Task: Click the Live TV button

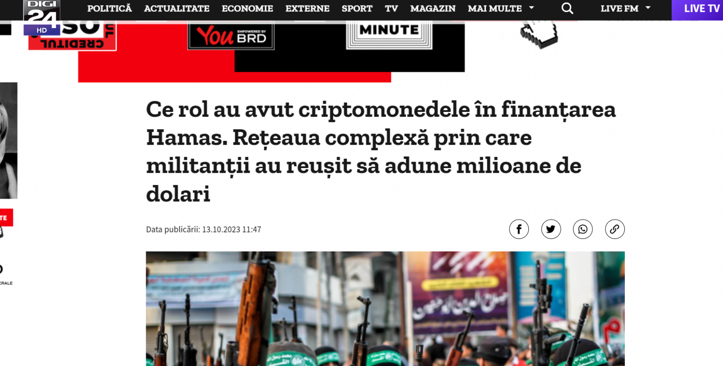Action: coord(697,9)
